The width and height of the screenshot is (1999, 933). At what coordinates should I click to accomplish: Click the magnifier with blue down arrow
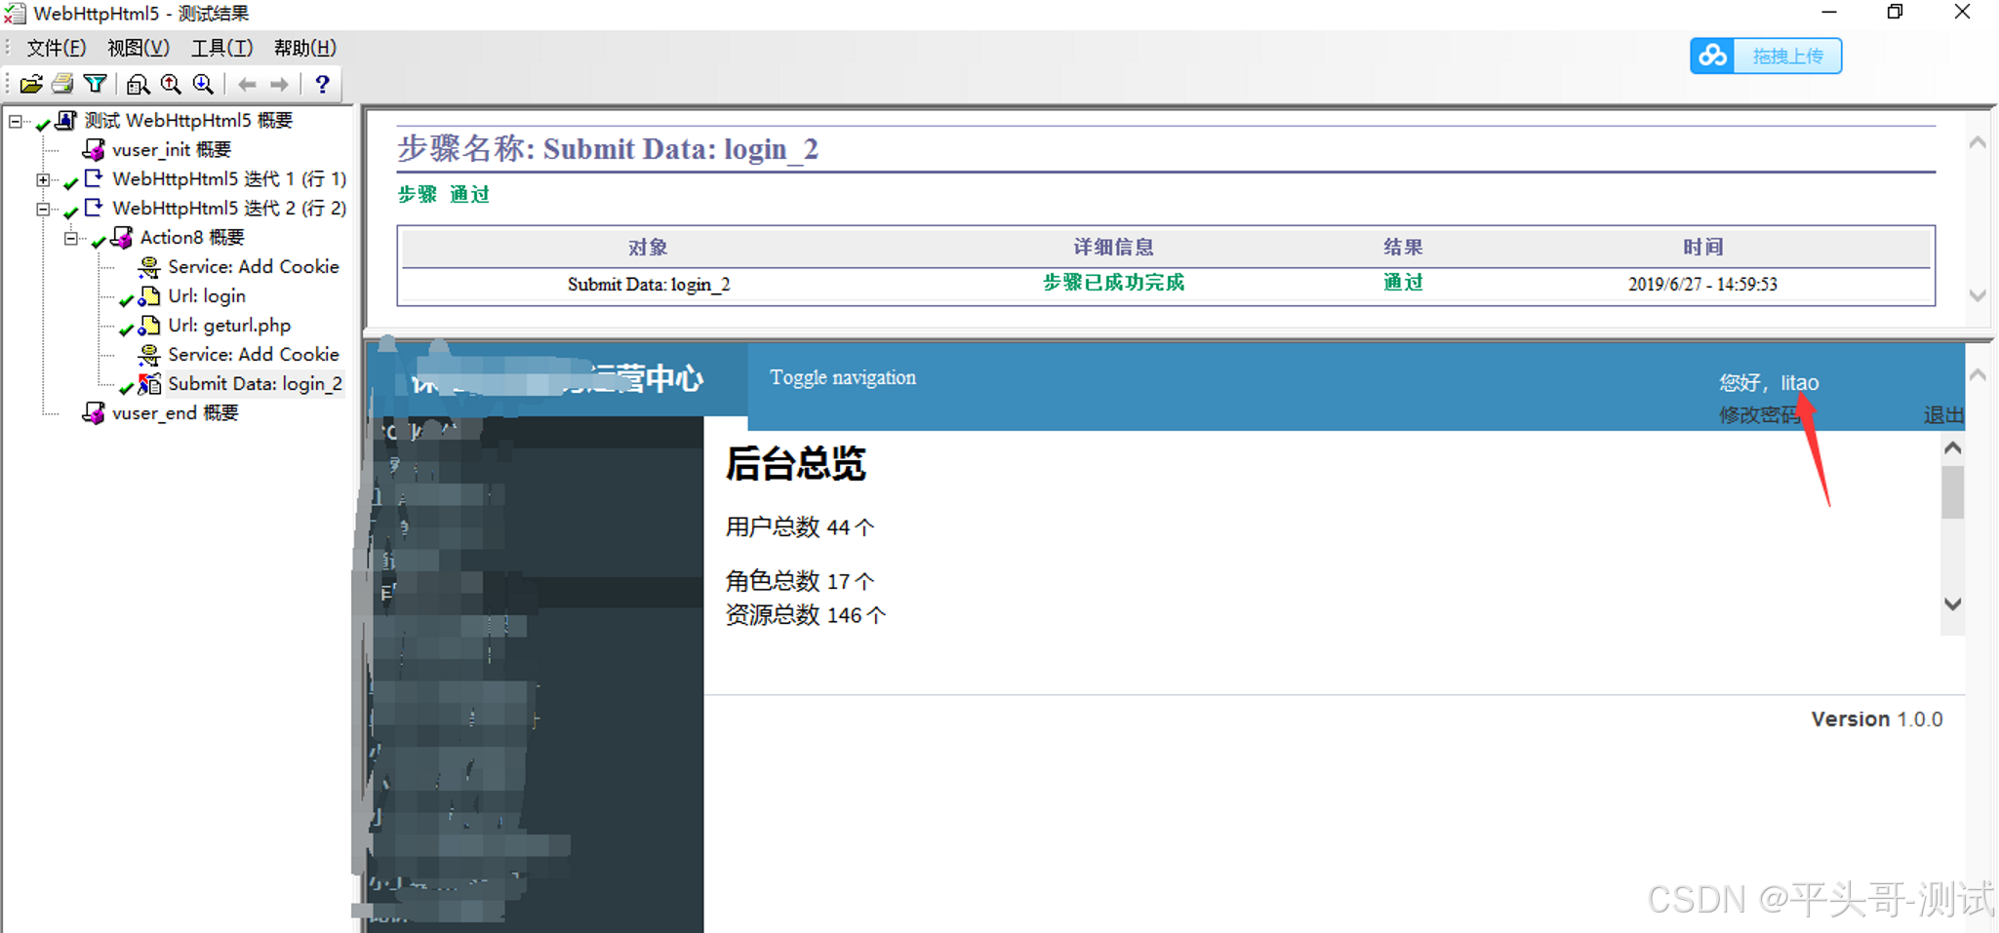[204, 85]
